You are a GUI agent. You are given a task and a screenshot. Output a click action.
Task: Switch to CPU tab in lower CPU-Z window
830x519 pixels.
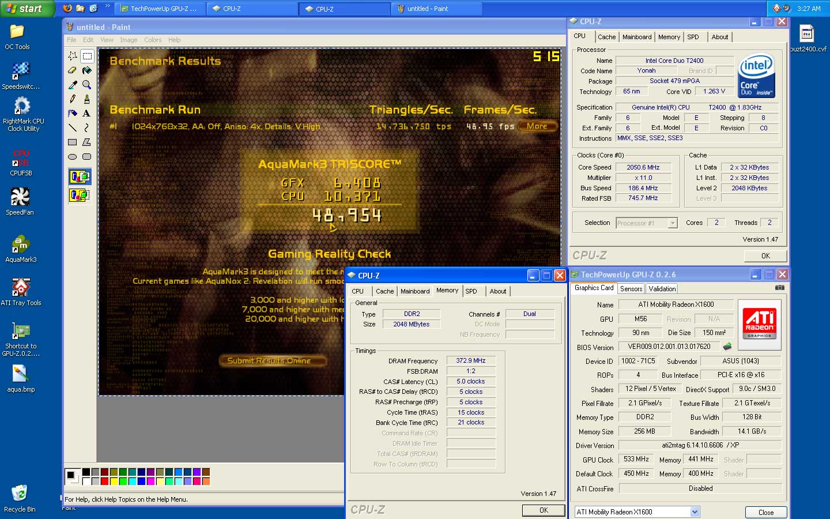tap(358, 291)
